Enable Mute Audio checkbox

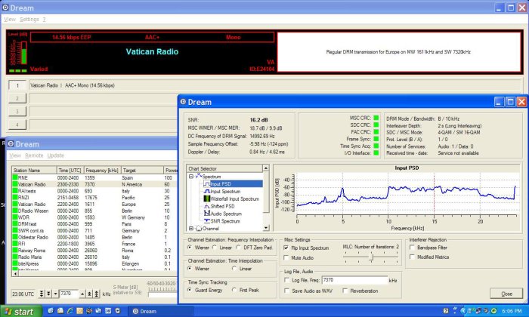[286, 257]
